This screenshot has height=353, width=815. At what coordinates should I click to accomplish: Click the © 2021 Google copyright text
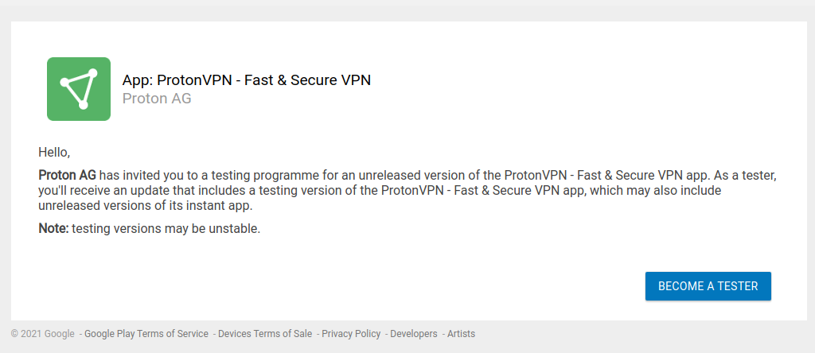point(43,334)
